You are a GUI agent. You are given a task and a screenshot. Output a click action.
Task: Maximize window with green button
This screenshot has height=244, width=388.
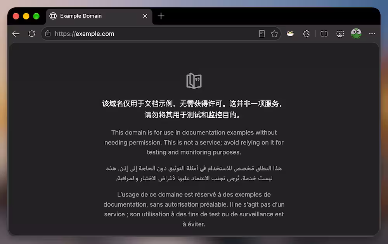pos(36,16)
